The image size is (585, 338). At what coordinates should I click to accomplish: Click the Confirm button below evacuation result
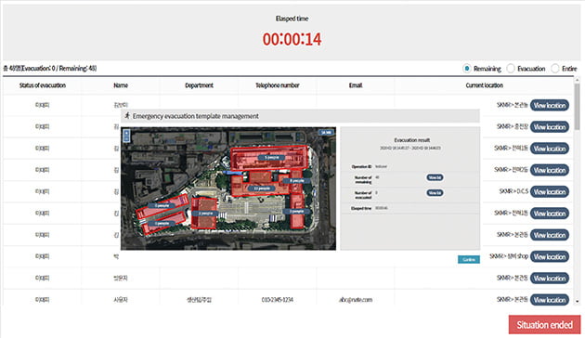point(469,259)
